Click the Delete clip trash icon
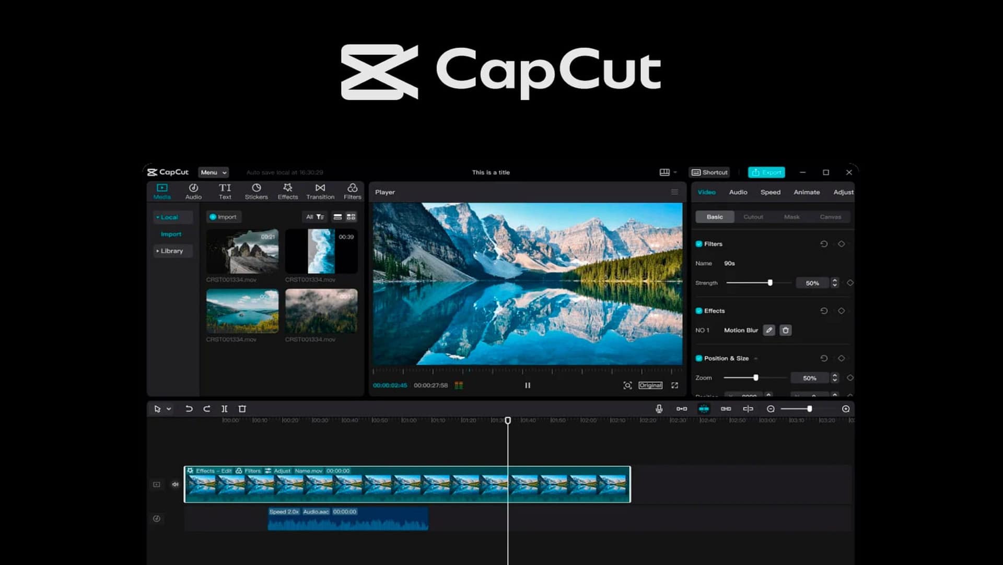 click(242, 409)
